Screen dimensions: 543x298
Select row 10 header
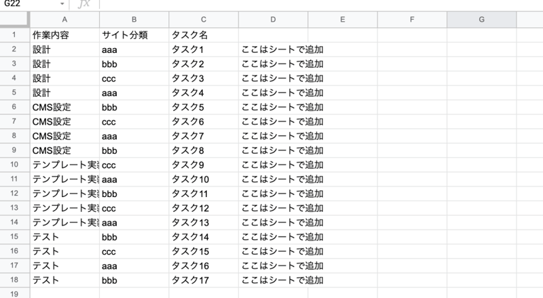click(x=14, y=164)
